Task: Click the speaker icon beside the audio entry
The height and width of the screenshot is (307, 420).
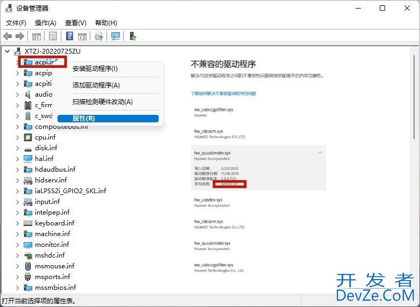Action: (28, 94)
